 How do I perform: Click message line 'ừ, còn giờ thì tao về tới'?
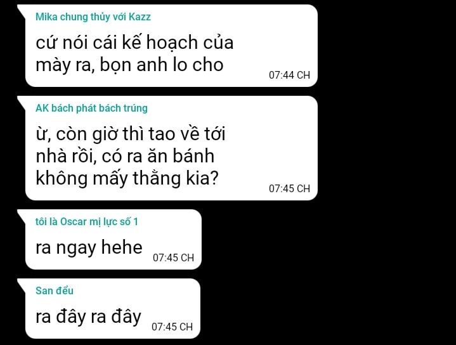pos(130,134)
